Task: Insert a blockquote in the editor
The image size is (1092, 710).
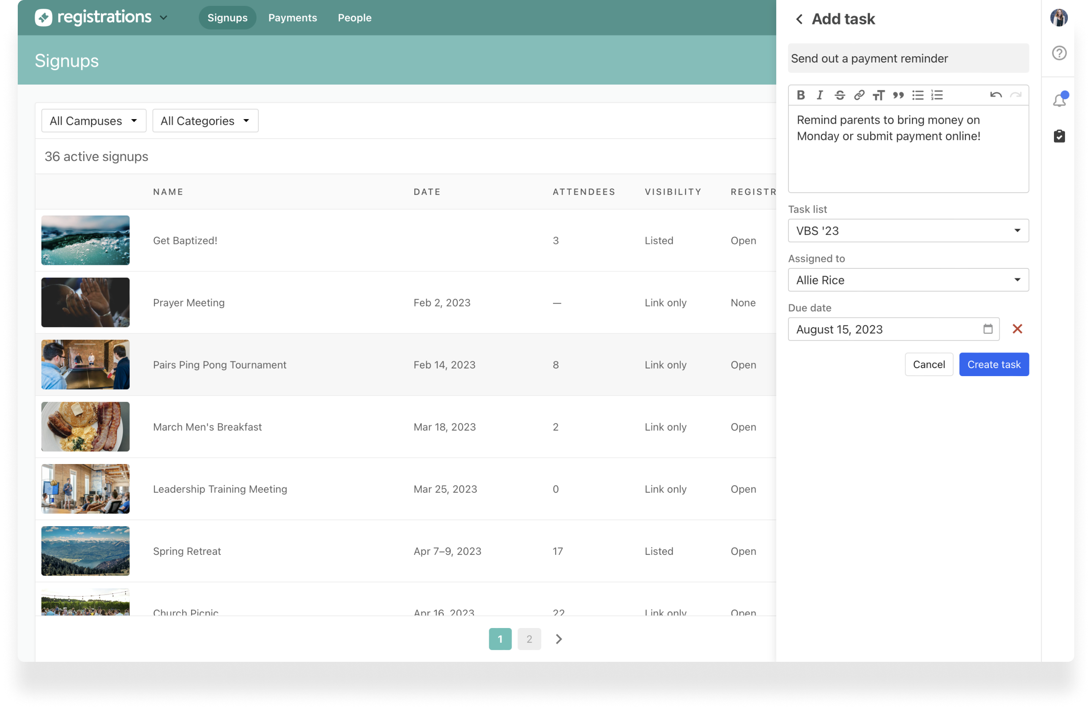Action: pos(898,95)
